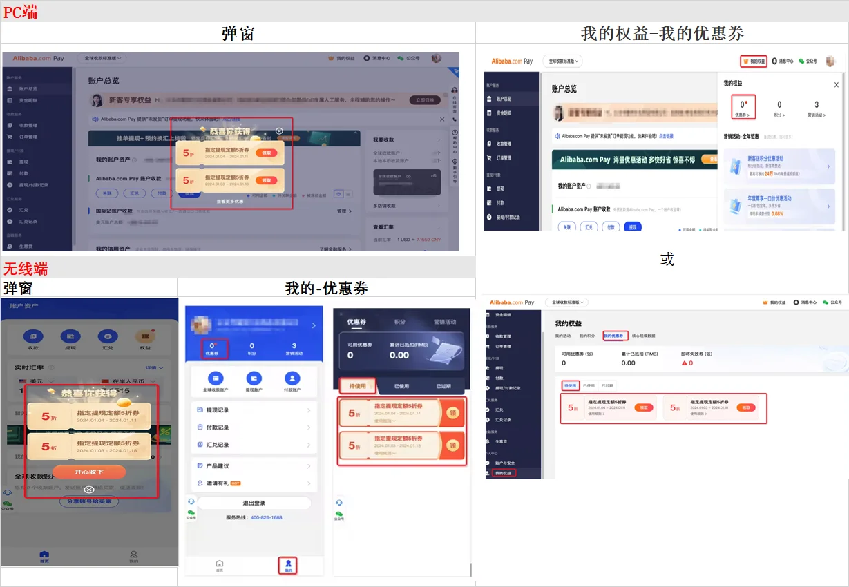Screen dimensions: 849x587
Task: Open 新手引导 on PC floating sidebar
Action: (x=455, y=171)
